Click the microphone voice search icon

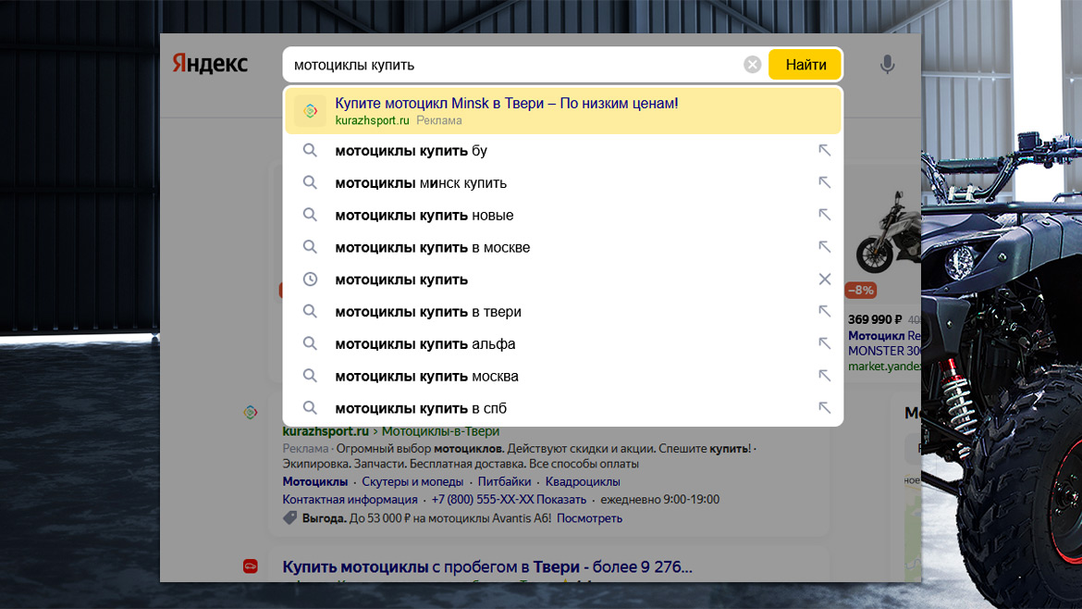(887, 65)
